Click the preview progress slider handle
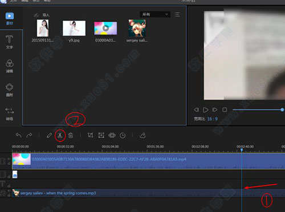285x212 pixels. [x=282, y=109]
